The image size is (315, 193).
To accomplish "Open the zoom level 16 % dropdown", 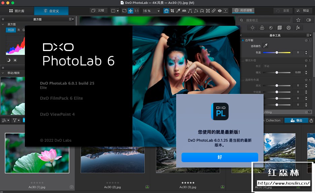I will coord(152,11).
